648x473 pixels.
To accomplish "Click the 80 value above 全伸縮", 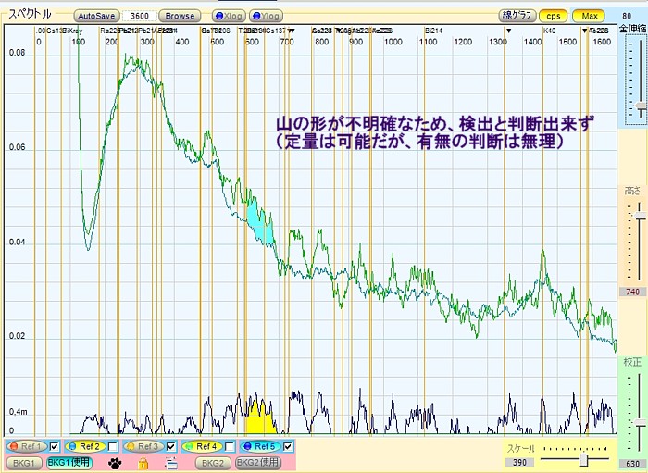I will point(627,16).
